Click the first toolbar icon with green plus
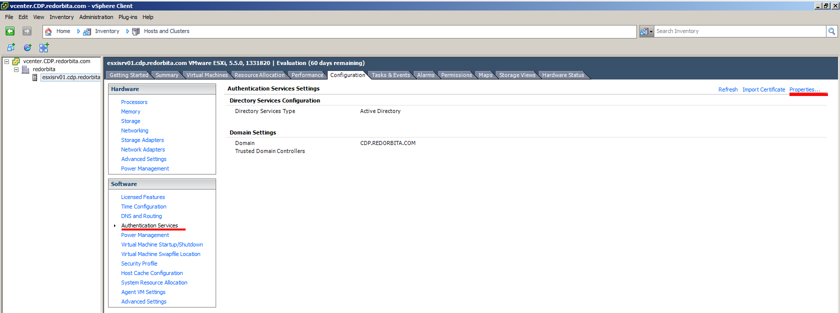Viewport: 840px width, 313px height. pyautogui.click(x=11, y=47)
